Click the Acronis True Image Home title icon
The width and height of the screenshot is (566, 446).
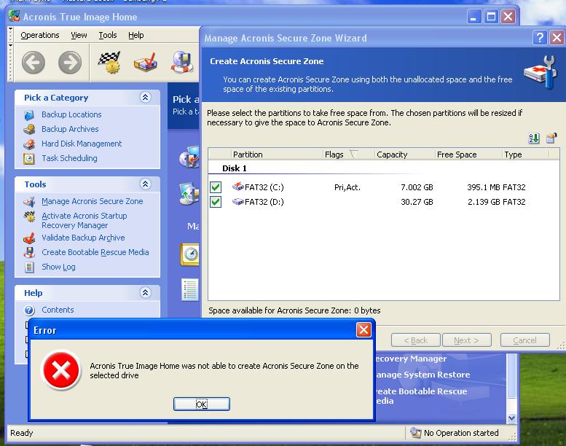pos(15,16)
